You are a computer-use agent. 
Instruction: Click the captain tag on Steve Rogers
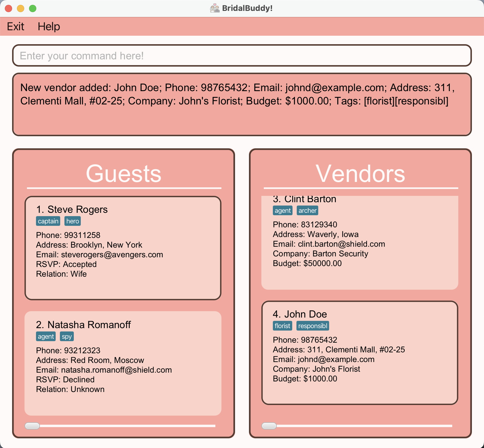(48, 221)
